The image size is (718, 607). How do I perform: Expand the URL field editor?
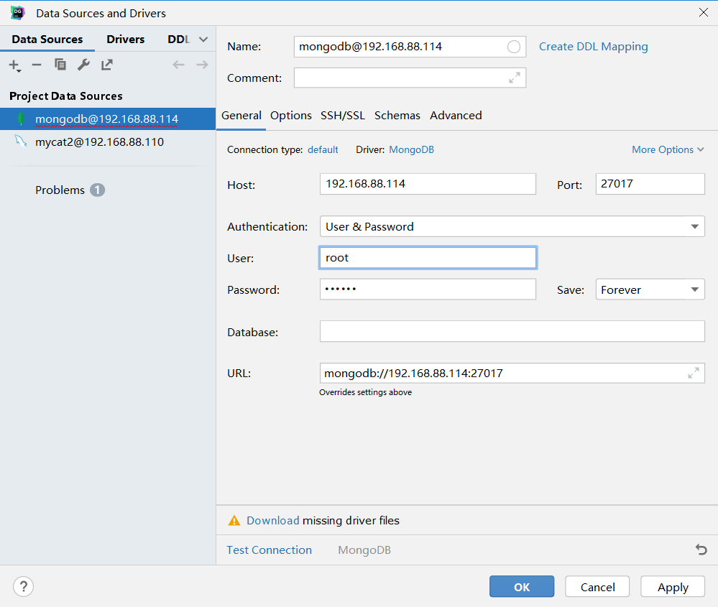tap(694, 373)
